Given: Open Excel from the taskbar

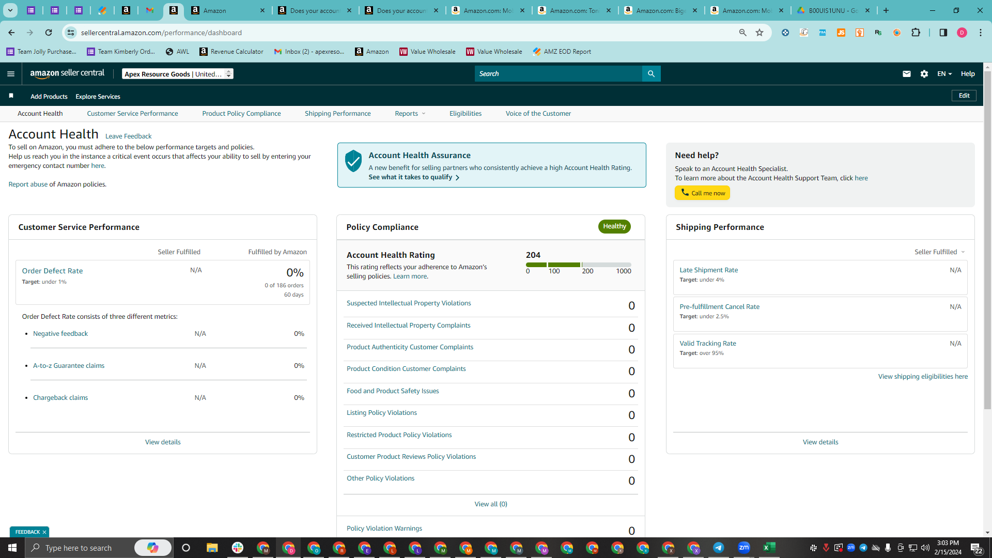Looking at the screenshot, I should (x=769, y=548).
